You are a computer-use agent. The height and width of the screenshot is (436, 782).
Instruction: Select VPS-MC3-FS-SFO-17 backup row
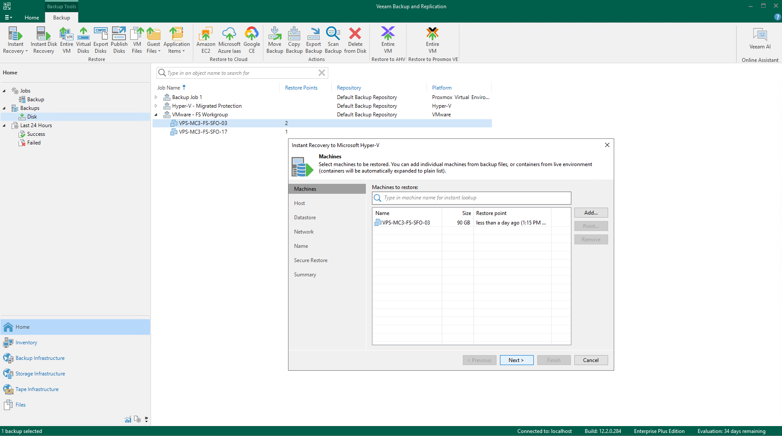point(322,132)
